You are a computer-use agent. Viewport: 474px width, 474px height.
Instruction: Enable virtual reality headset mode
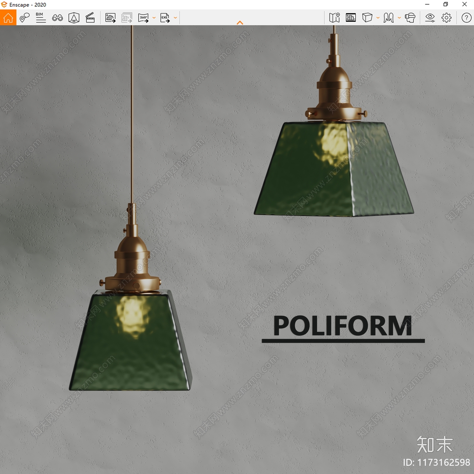pyautogui.click(x=410, y=18)
